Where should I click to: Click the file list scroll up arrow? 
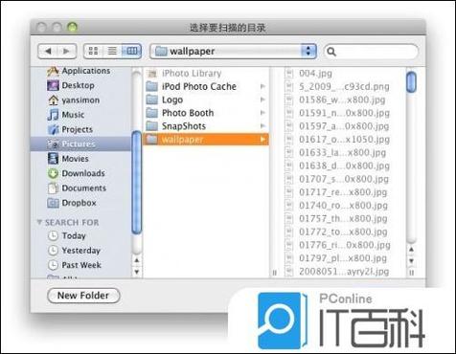[412, 250]
